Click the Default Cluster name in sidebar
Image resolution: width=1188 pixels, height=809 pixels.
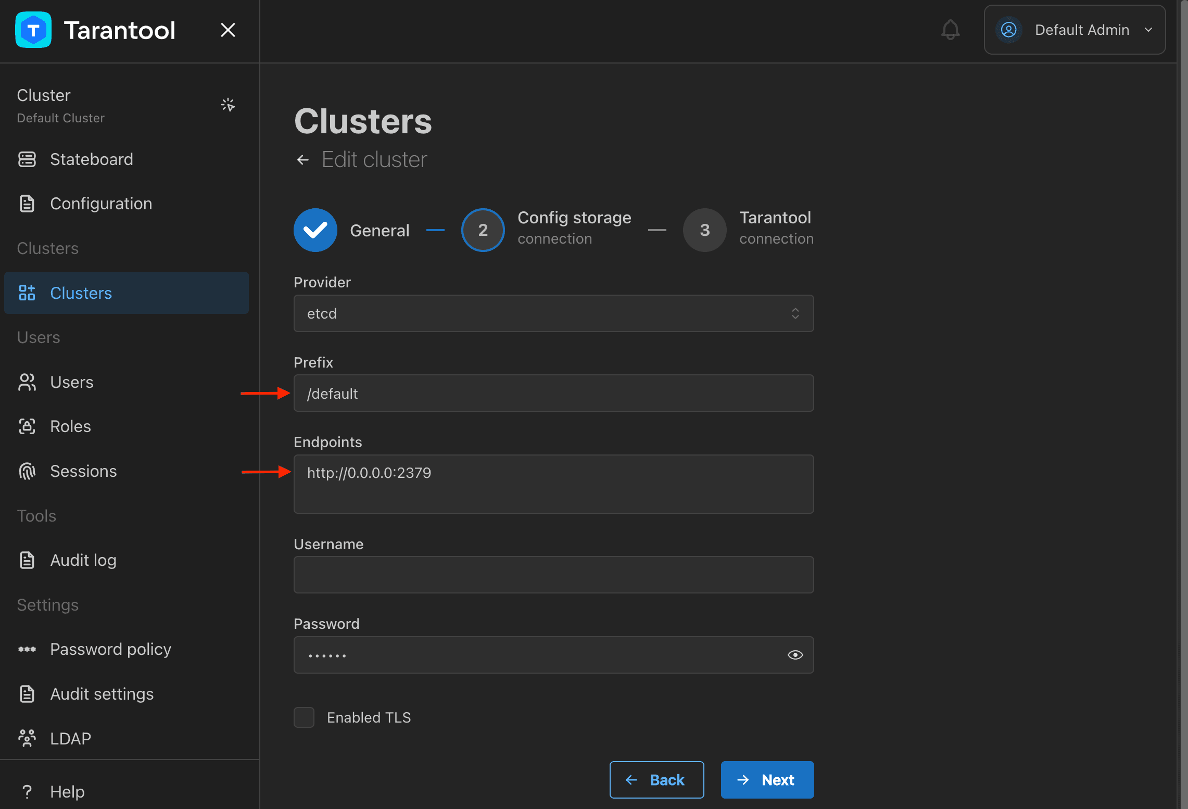click(x=60, y=118)
